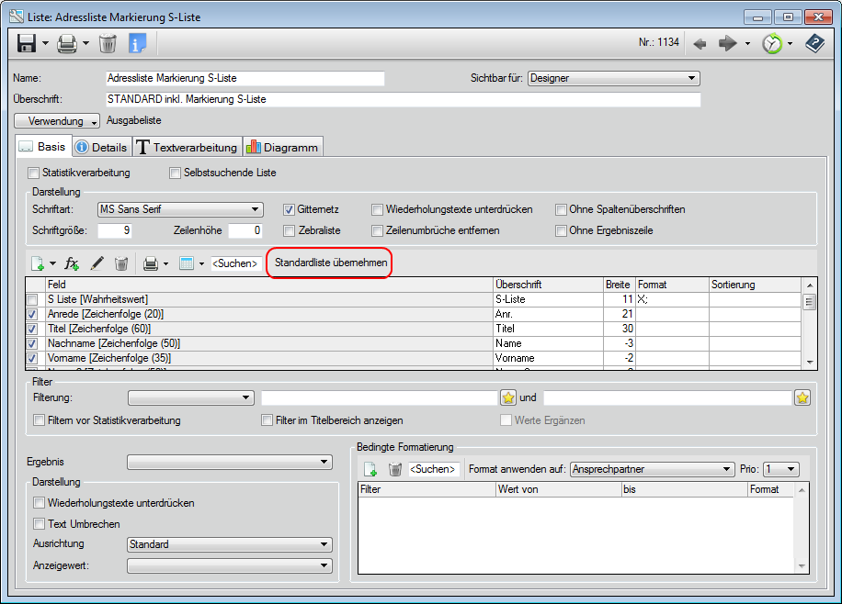Screen dimensions: 842x604
Task: Click star icon next to first filter field
Action: tap(508, 397)
